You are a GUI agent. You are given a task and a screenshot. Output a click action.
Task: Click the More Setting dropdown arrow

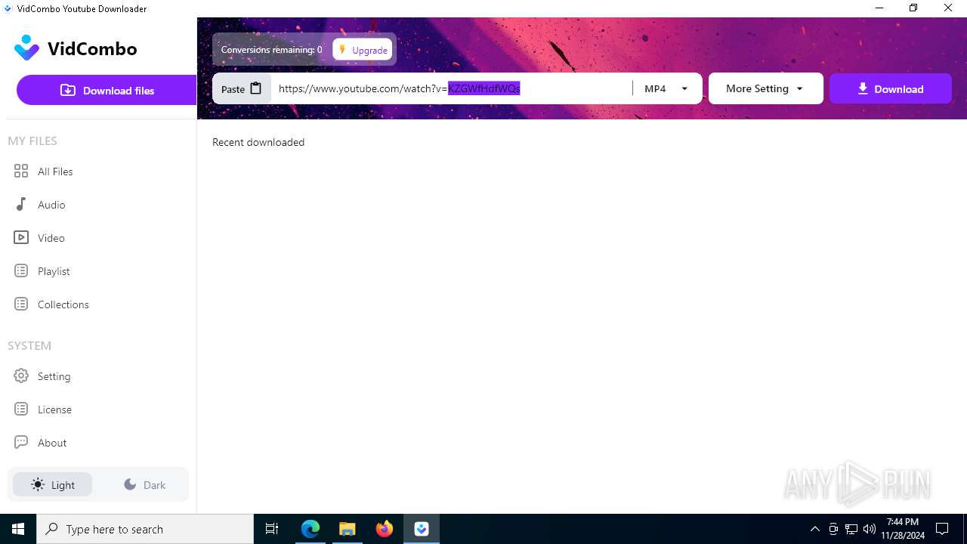(x=800, y=89)
